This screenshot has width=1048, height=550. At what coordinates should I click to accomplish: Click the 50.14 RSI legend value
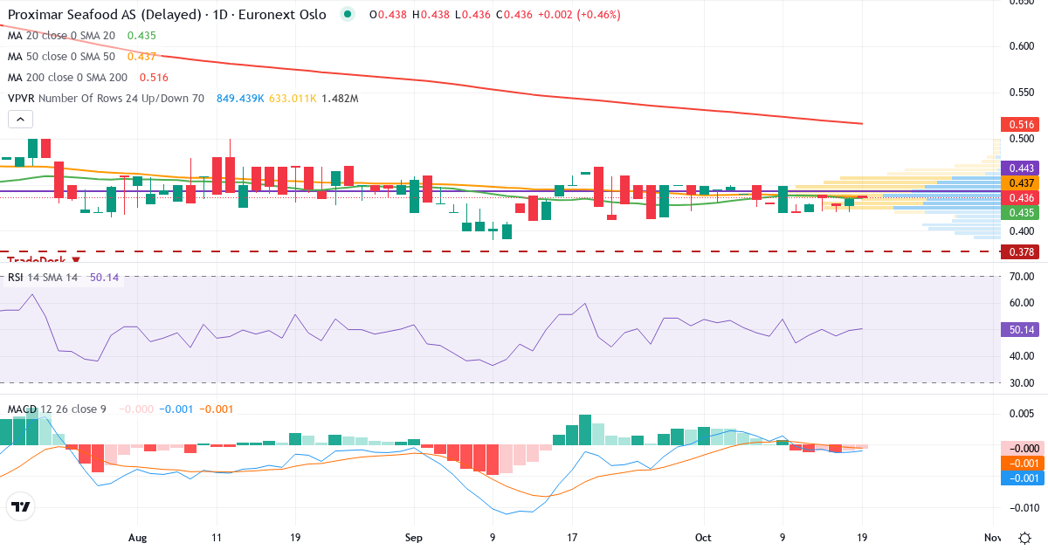[x=104, y=278]
